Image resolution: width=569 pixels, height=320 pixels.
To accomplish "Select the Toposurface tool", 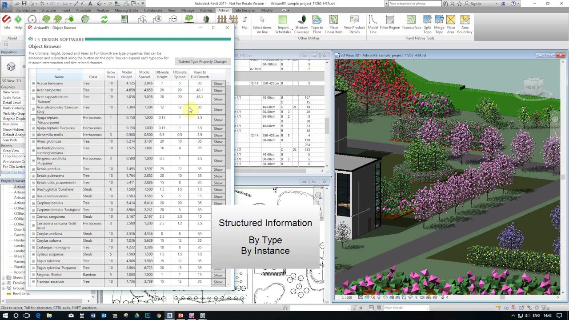I will click(411, 22).
